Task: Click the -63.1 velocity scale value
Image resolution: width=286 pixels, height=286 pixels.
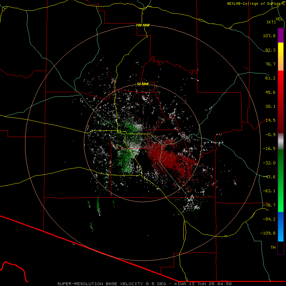Action: [x=269, y=191]
